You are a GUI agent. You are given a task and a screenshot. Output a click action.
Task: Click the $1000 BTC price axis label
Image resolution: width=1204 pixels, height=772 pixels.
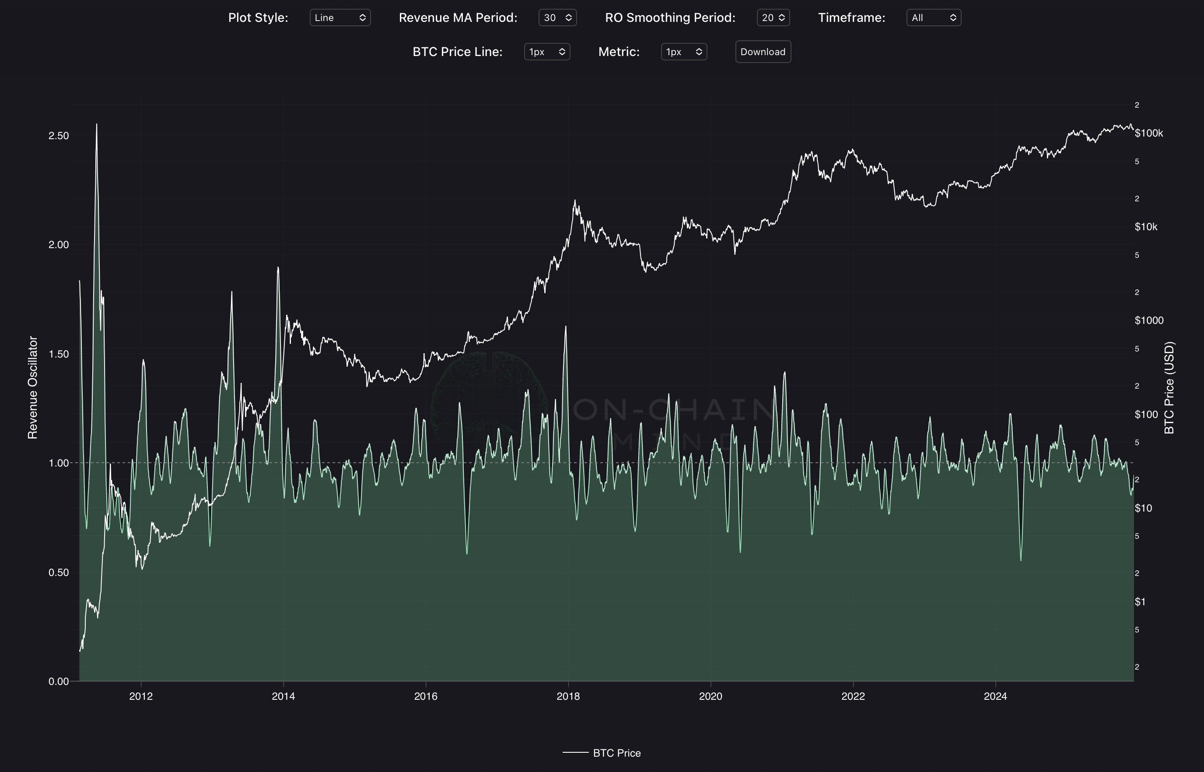pyautogui.click(x=1148, y=320)
